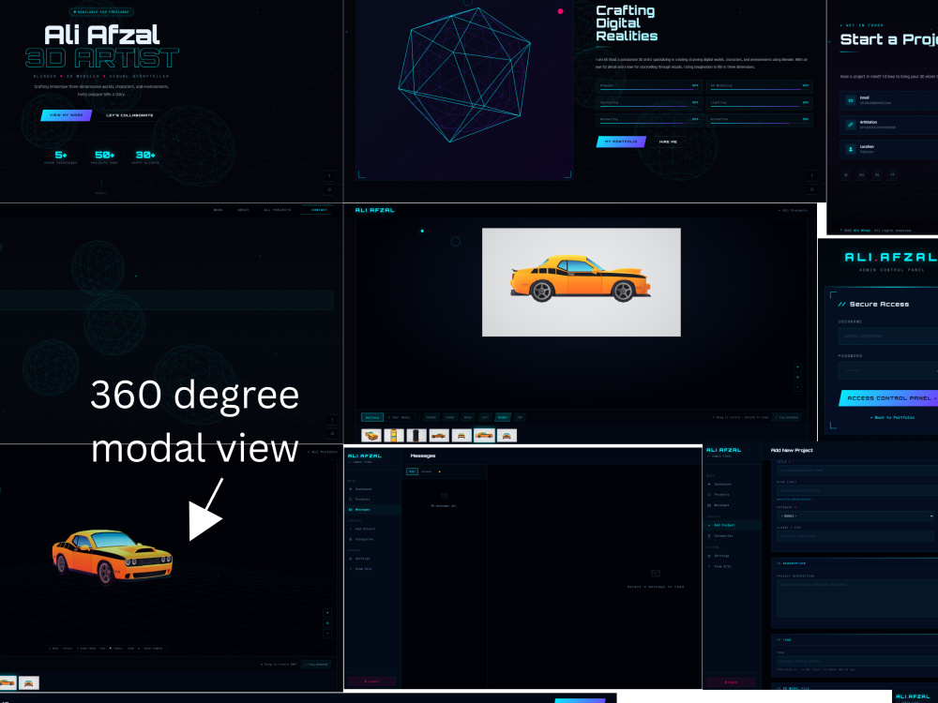This screenshot has height=703, width=938.
Task: Click the Location person icon
Action: (x=850, y=149)
